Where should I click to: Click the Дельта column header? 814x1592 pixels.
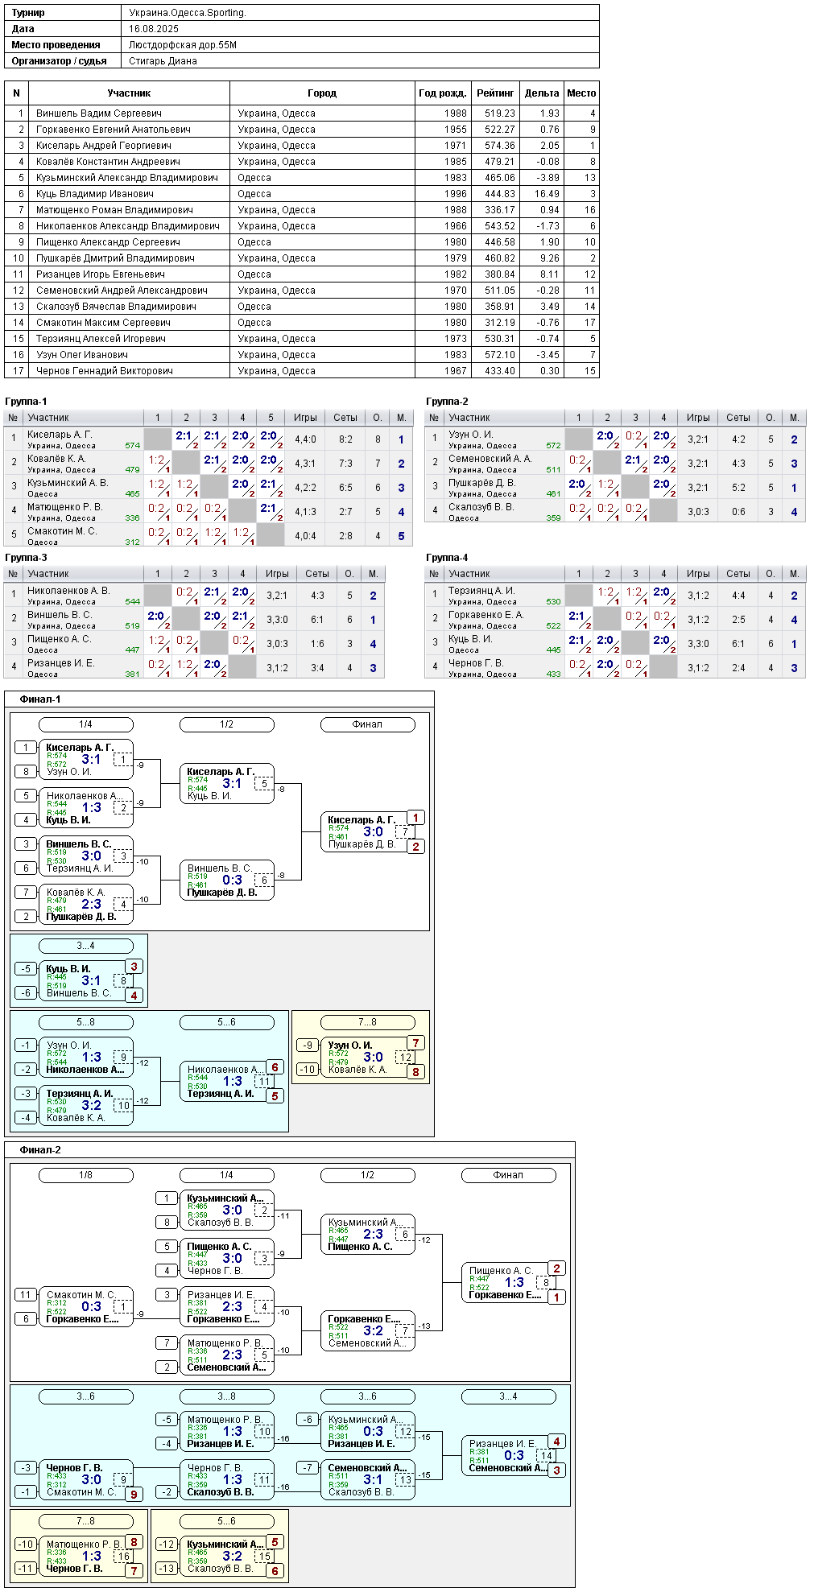[541, 93]
